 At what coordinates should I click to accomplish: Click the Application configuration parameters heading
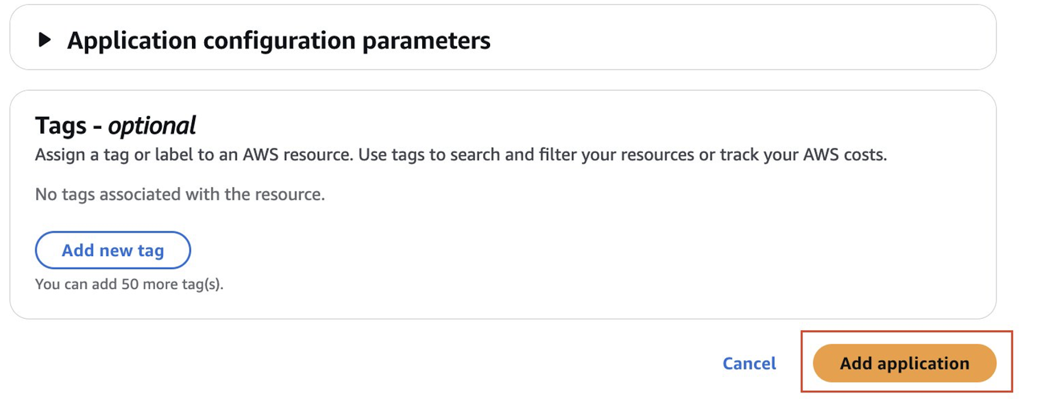coord(278,40)
